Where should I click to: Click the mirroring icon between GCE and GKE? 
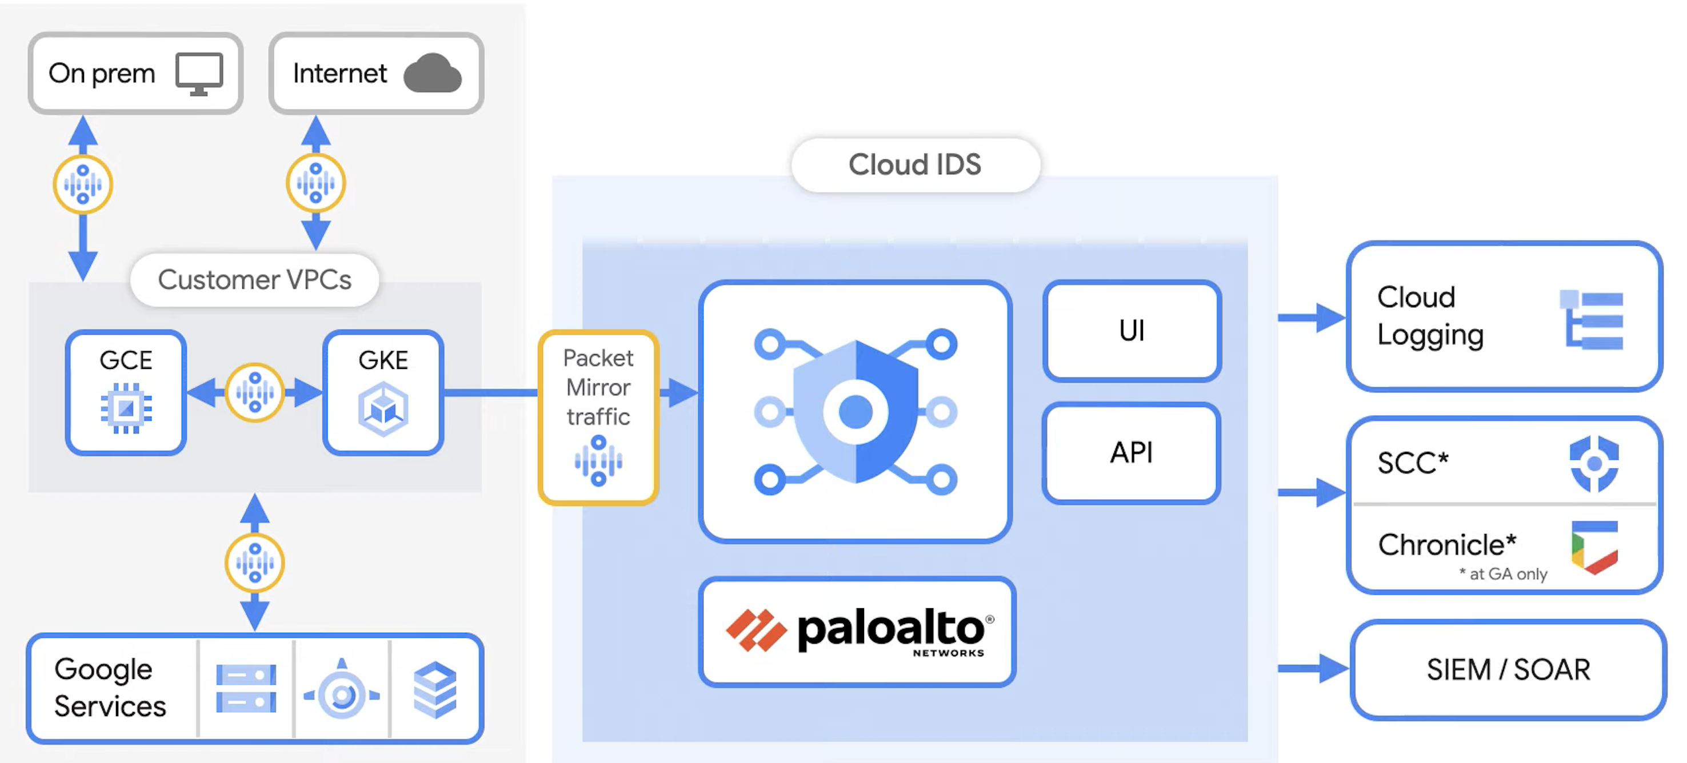(x=255, y=392)
